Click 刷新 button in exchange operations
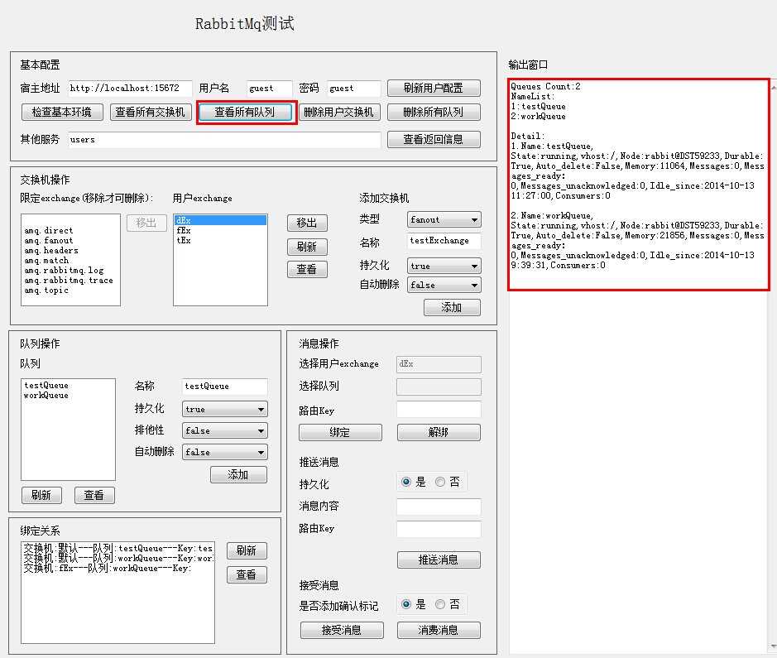This screenshot has width=777, height=658. (x=307, y=247)
